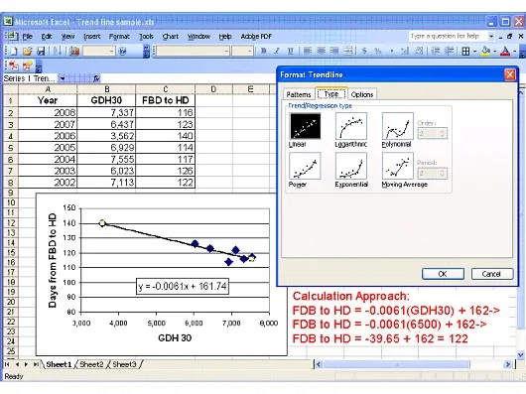526x394 pixels.
Task: Click the Underline formatting icon
Action: click(x=290, y=51)
